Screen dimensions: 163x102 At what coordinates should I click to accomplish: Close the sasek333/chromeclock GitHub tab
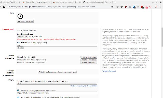click(110, 2)
